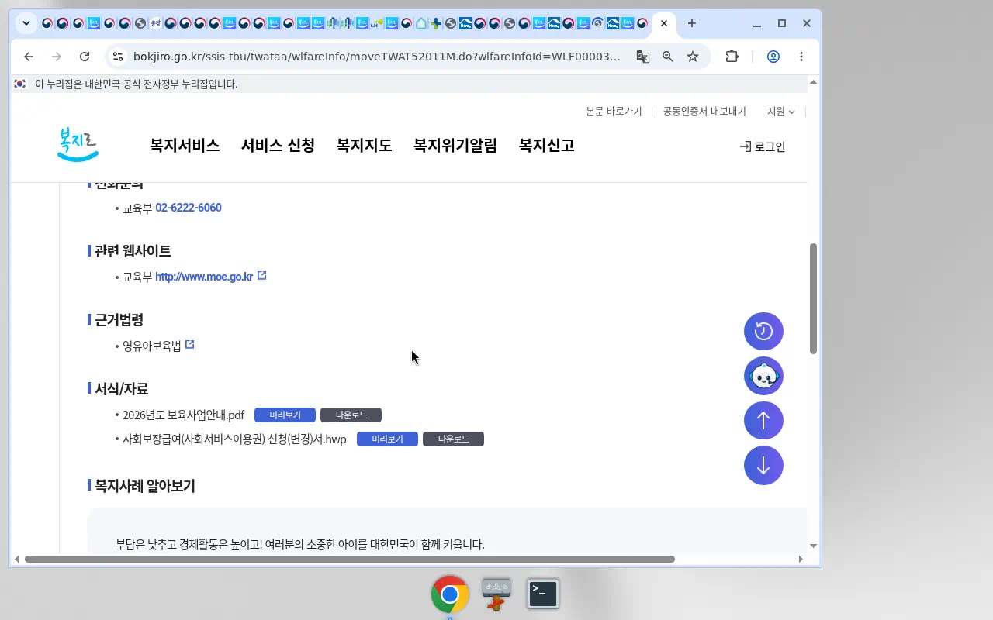Click the external link icon next to 영유아보육법

point(189,345)
